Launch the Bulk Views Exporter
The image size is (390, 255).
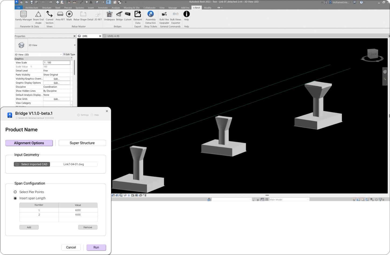(x=176, y=17)
